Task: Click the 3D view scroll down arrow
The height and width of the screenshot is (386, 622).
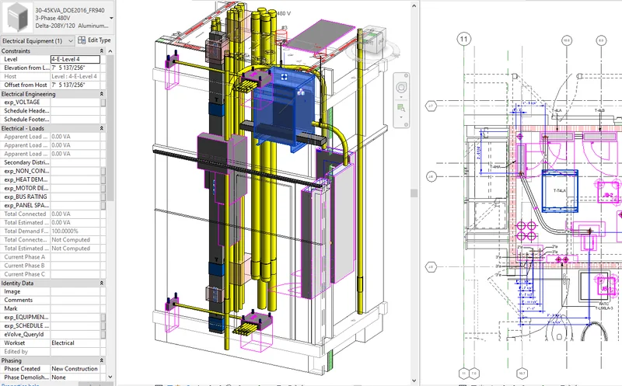Action: tap(414, 381)
